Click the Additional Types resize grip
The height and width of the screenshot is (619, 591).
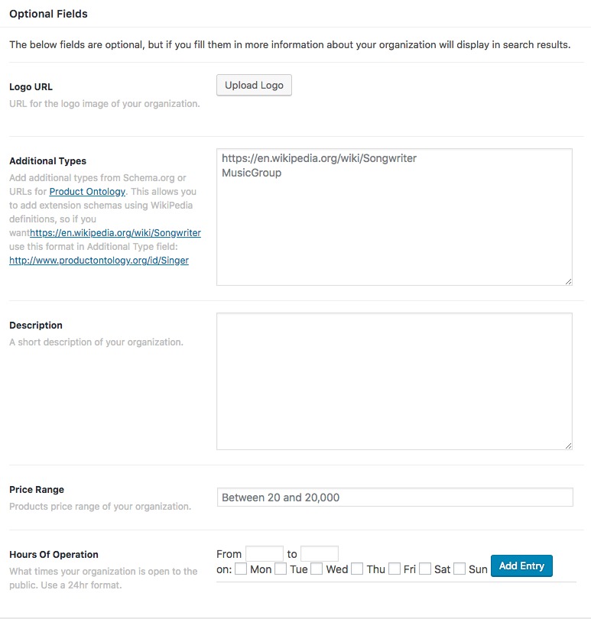(x=569, y=280)
